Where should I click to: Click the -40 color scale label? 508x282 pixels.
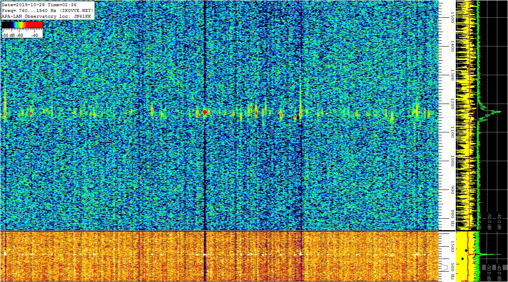point(35,35)
